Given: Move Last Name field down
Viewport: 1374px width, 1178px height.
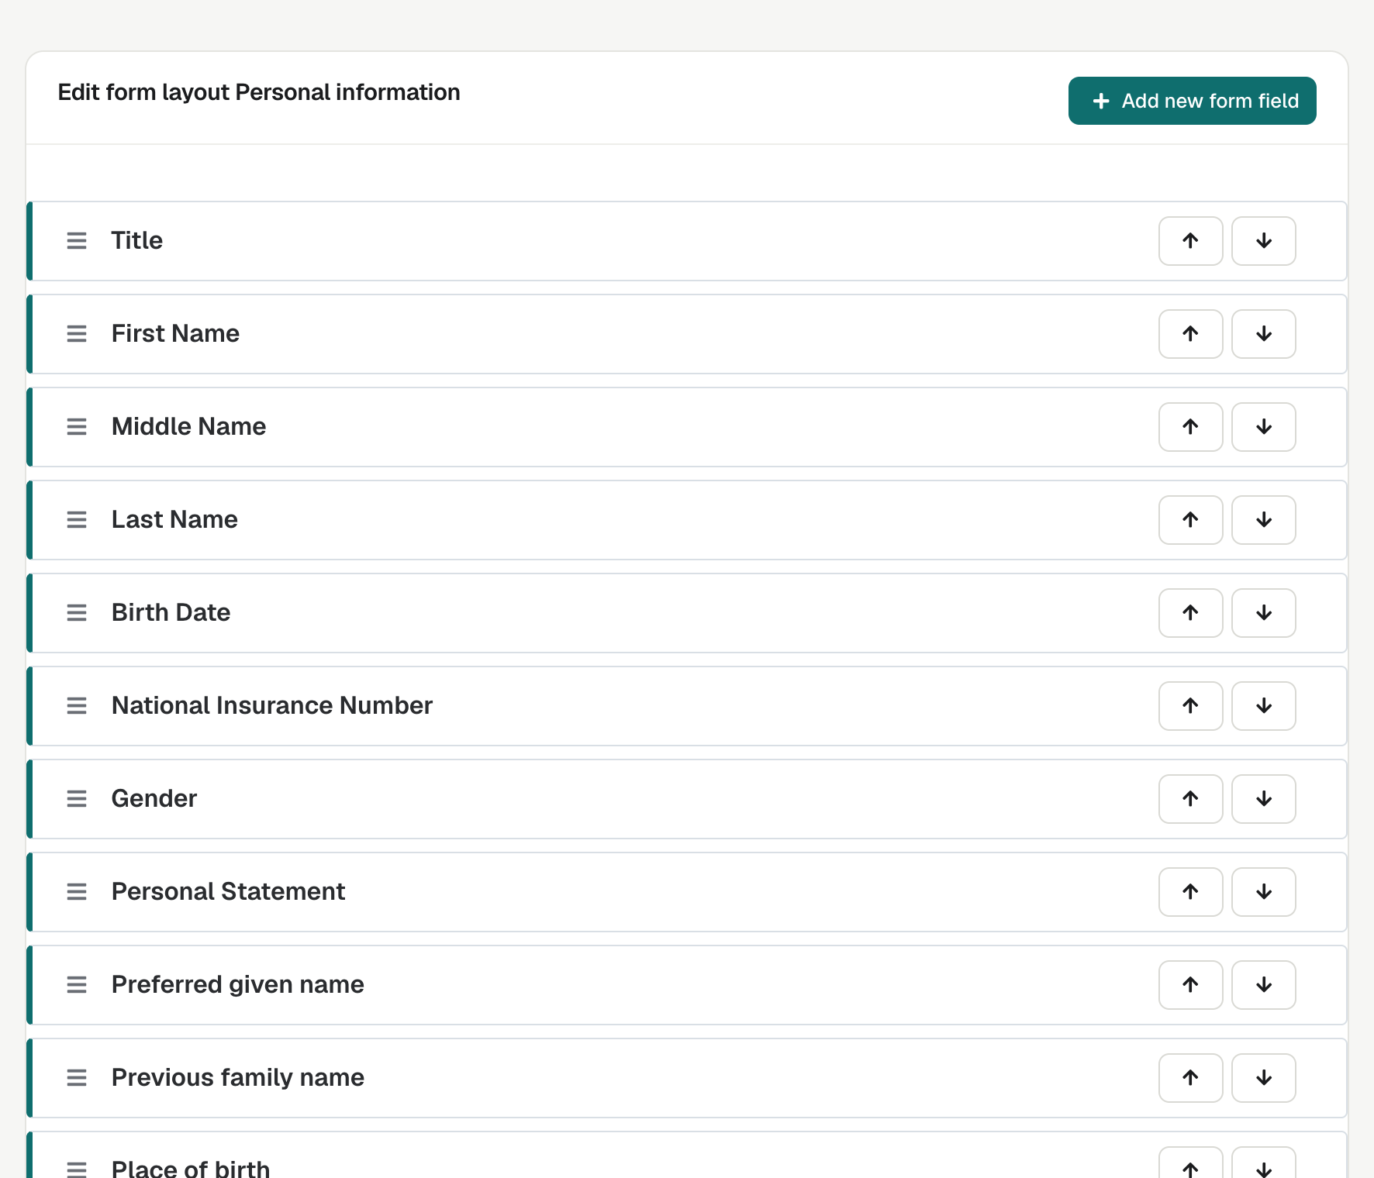Looking at the screenshot, I should point(1264,520).
